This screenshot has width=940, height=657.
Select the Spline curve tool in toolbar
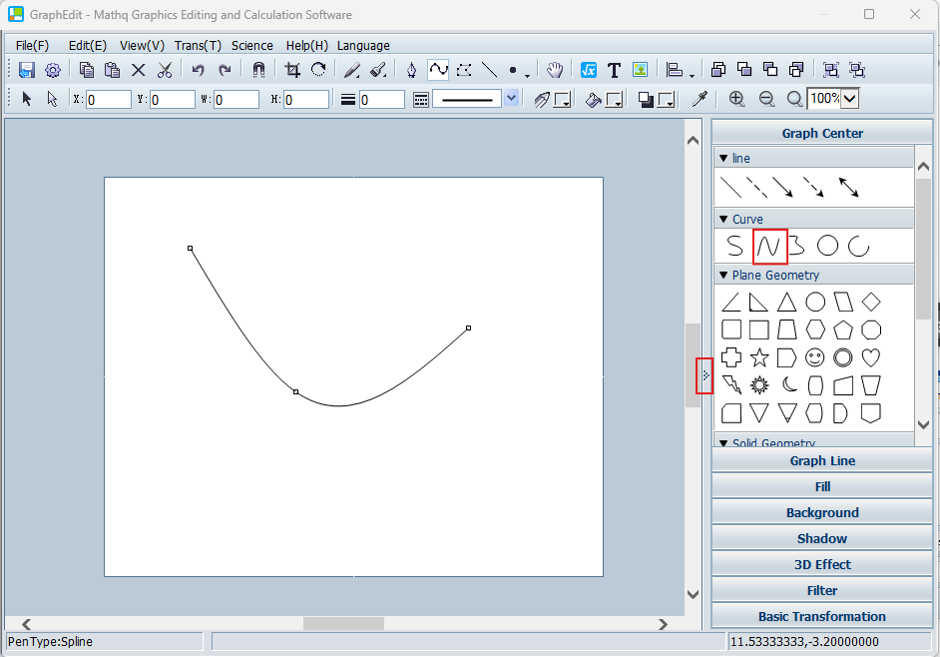[438, 70]
